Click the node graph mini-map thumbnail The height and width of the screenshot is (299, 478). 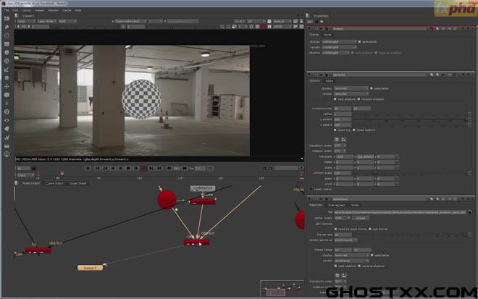pyautogui.click(x=282, y=288)
